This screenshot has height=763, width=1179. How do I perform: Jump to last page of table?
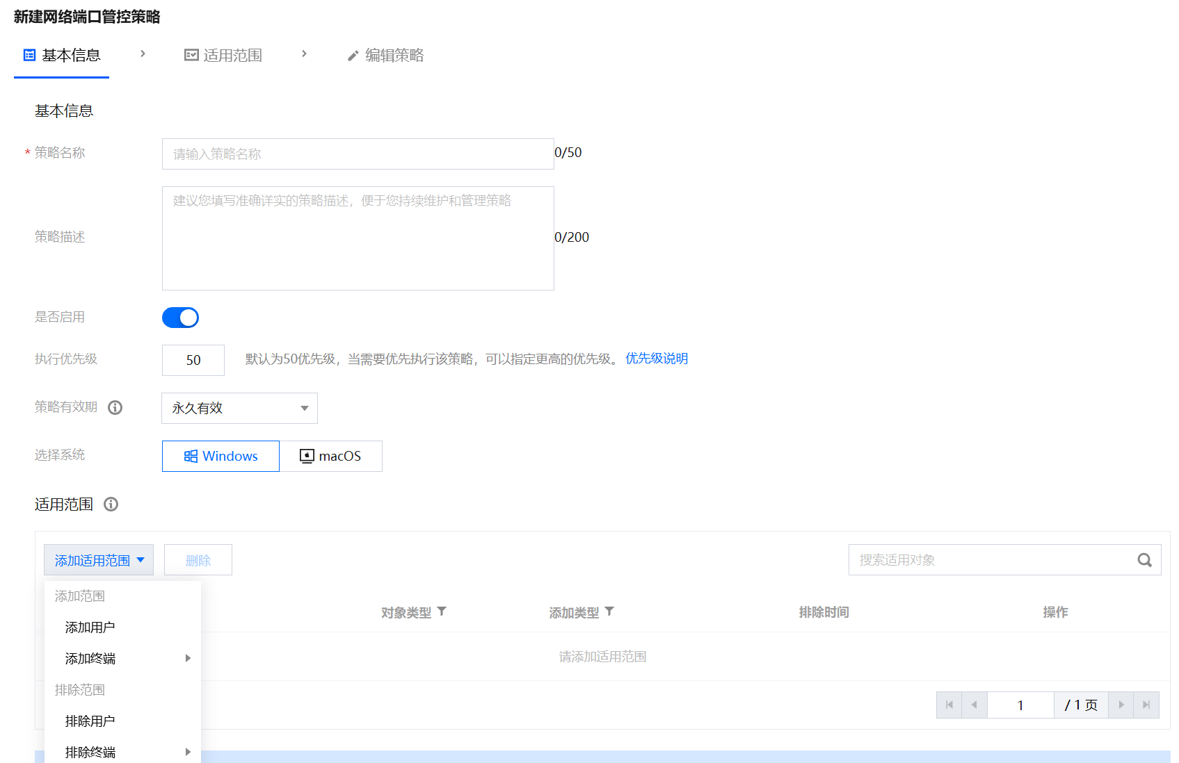click(1146, 705)
